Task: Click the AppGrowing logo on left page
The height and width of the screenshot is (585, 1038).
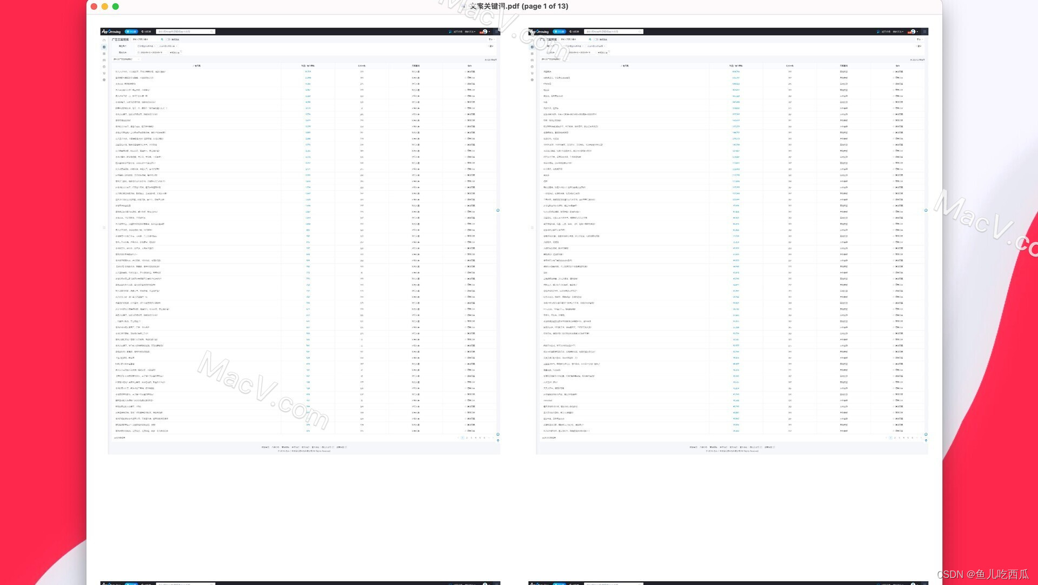Action: [111, 31]
